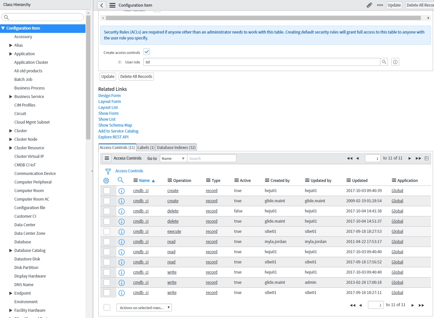Uncheck the Create access controls checkbox

point(147,52)
